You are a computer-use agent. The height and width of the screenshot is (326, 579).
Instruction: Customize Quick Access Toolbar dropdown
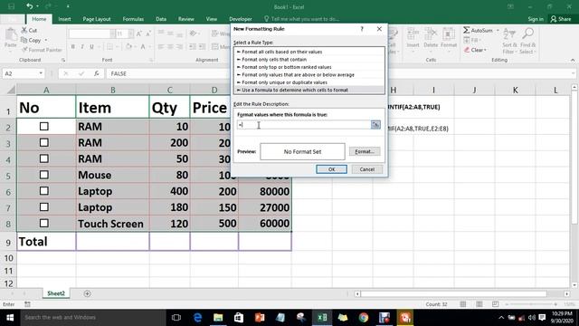pos(68,6)
